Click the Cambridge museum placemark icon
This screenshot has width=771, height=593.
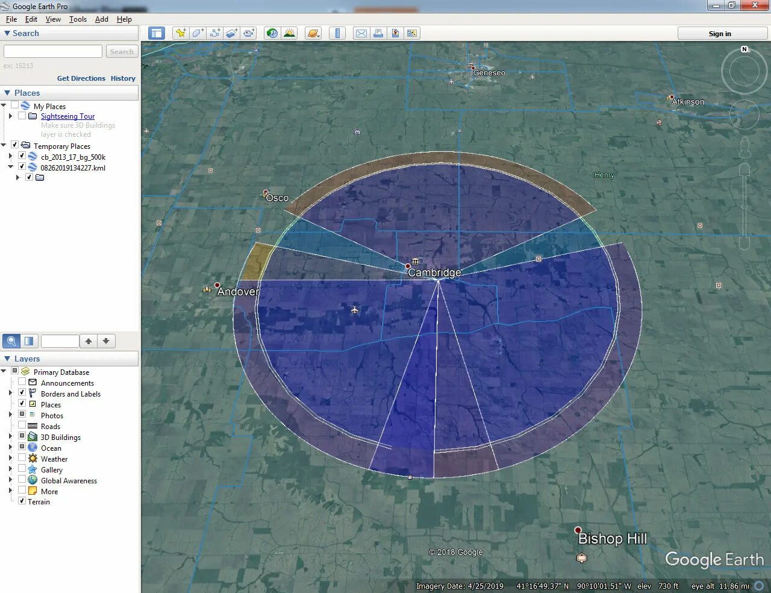click(416, 261)
